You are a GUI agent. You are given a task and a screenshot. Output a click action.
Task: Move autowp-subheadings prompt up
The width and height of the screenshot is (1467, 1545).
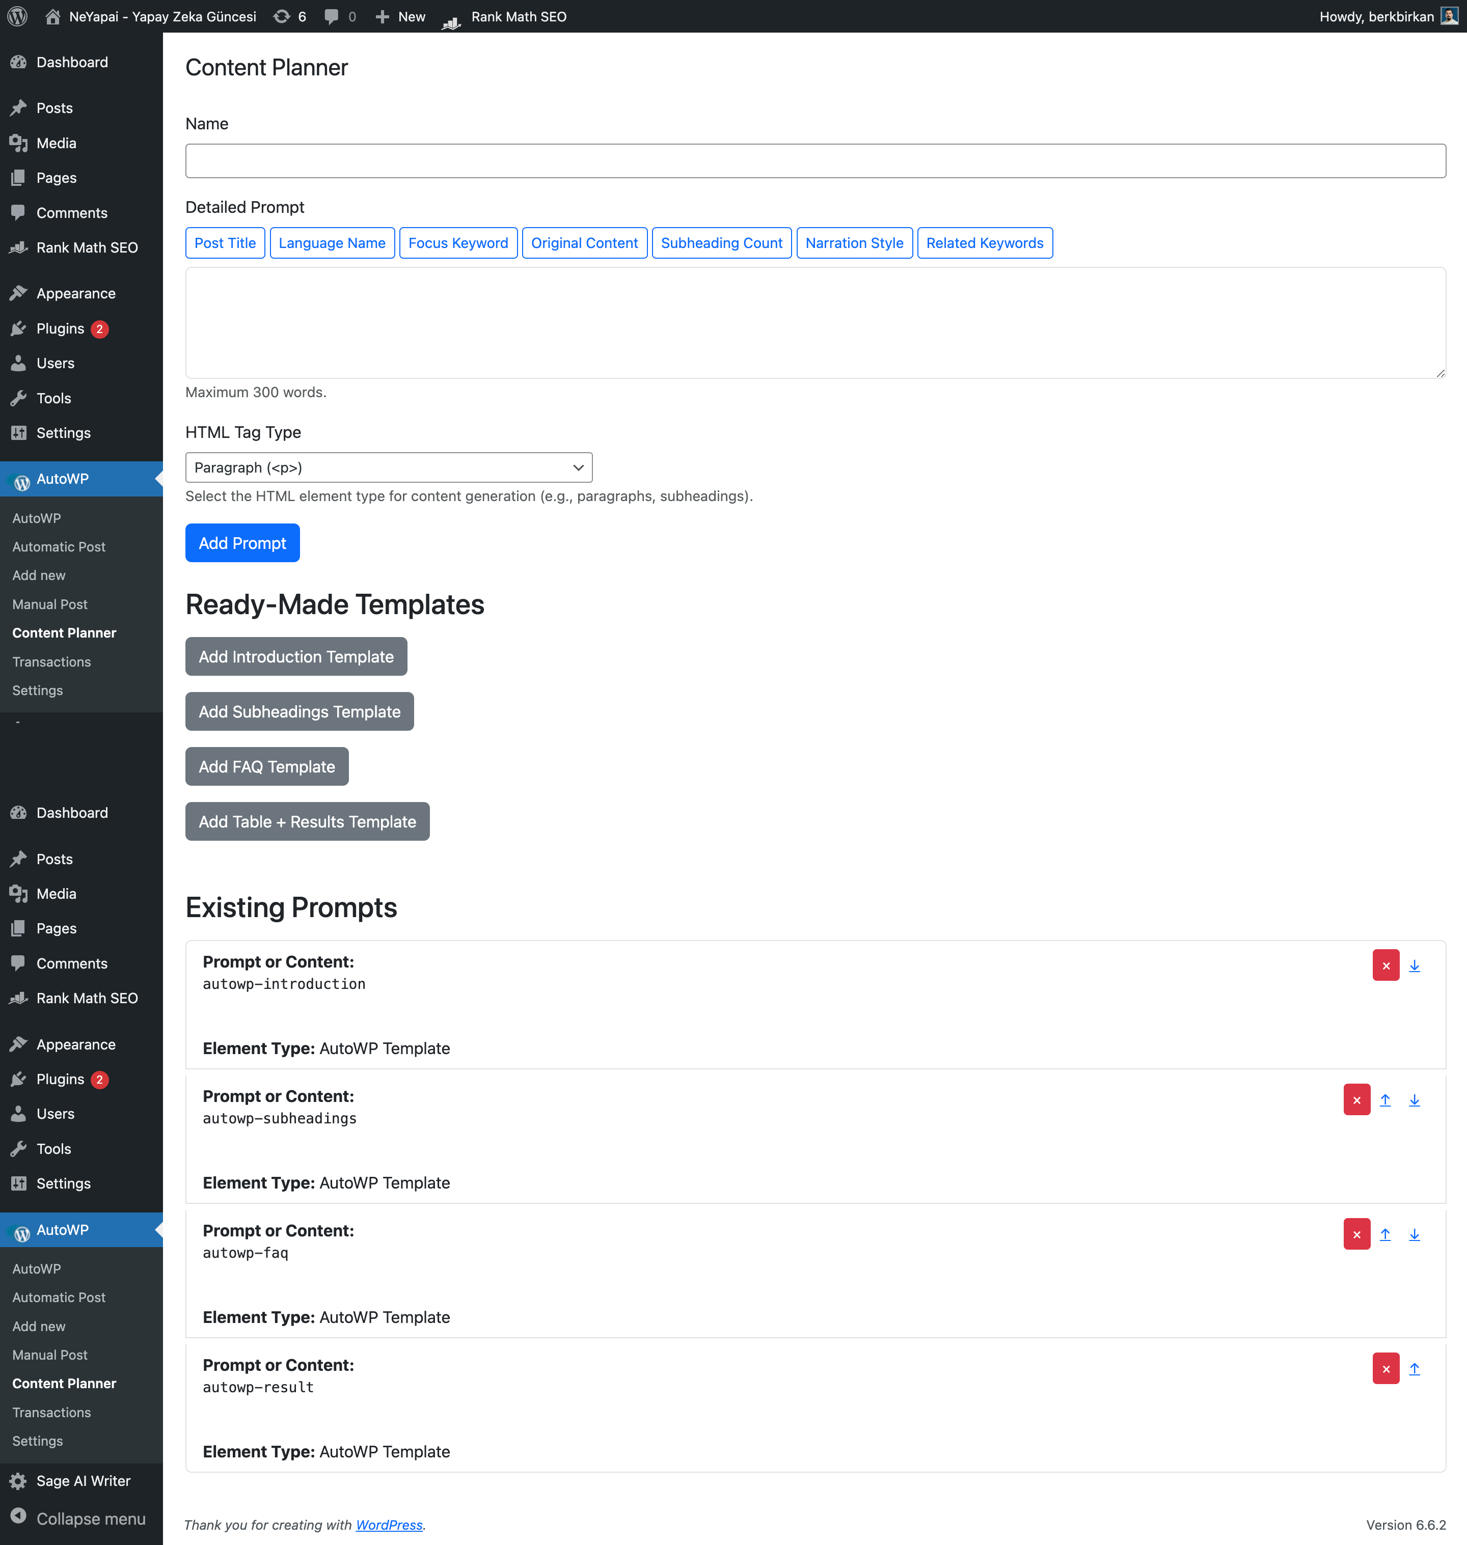[x=1385, y=1100]
